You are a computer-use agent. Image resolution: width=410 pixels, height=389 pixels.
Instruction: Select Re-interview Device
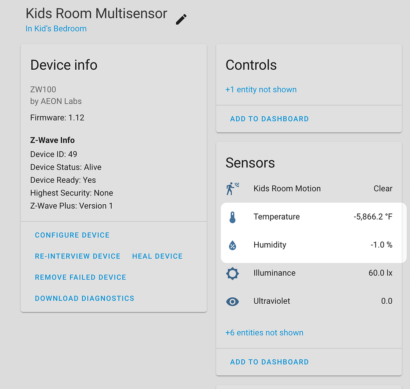coord(77,256)
